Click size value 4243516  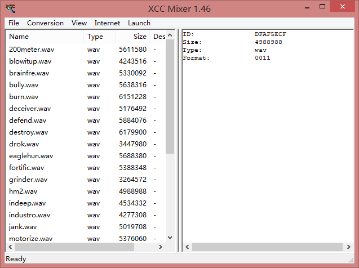[133, 61]
